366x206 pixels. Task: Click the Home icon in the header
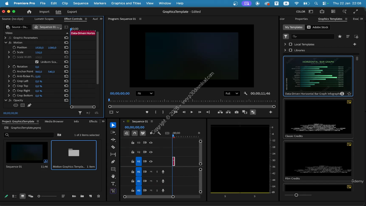coord(29,12)
